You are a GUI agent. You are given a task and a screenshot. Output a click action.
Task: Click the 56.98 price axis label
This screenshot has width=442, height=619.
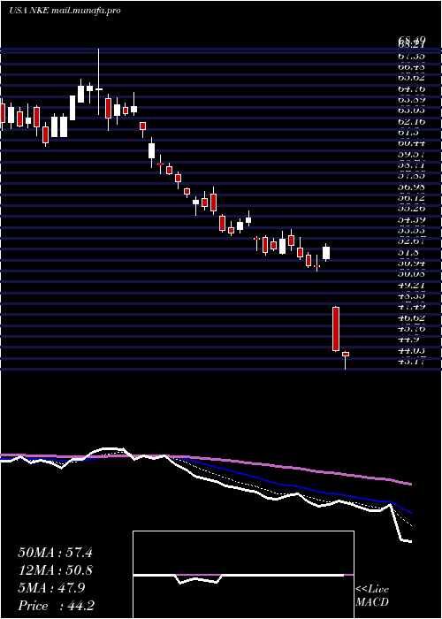[412, 187]
